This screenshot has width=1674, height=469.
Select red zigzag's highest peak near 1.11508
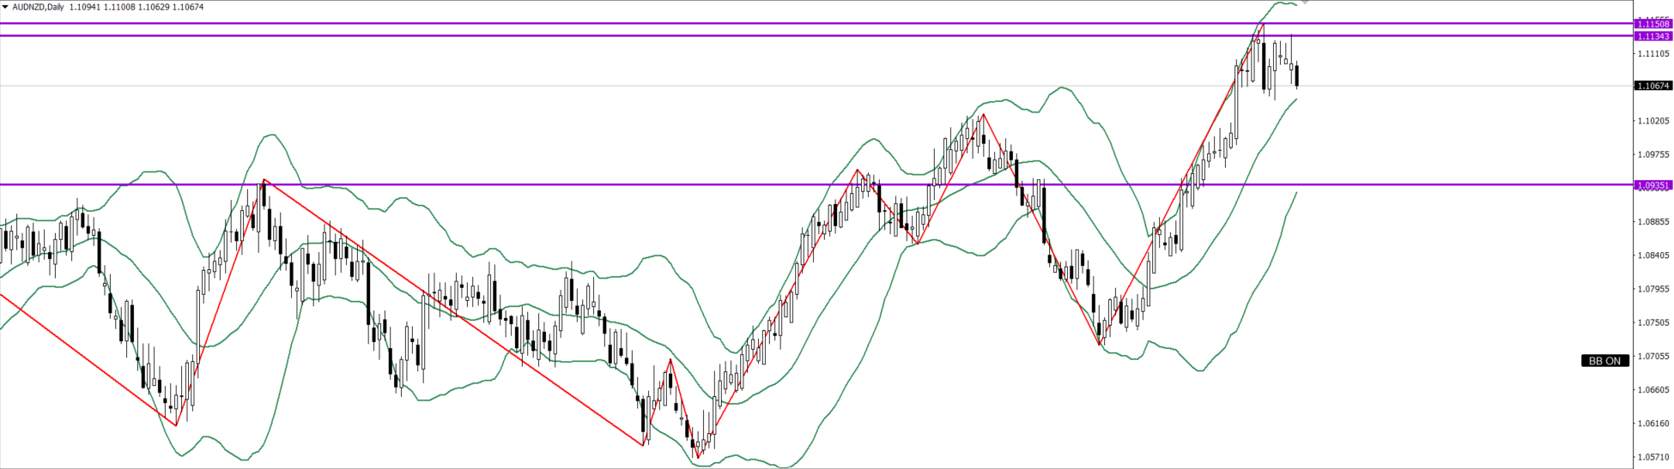click(1262, 24)
